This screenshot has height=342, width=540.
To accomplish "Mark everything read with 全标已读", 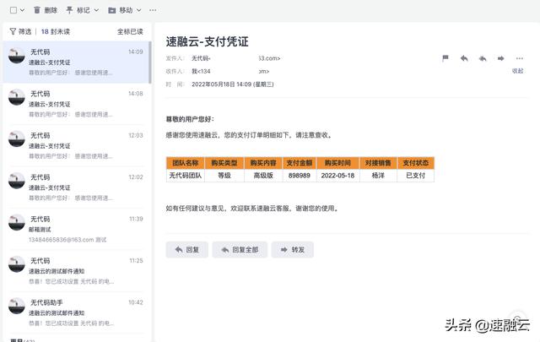I will coord(130,32).
